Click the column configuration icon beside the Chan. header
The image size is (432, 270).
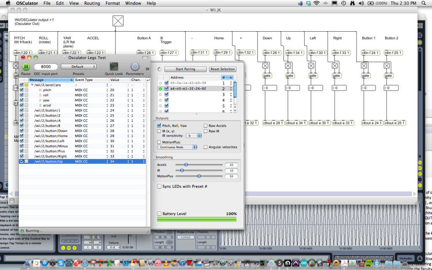148,80
